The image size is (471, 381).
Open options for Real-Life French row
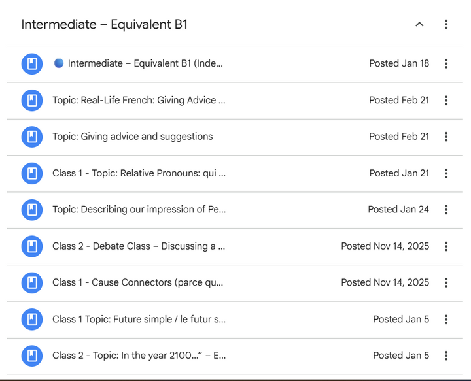tap(446, 101)
